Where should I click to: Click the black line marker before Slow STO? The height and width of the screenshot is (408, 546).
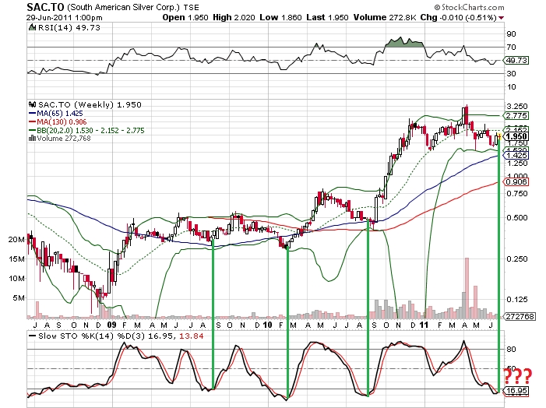tap(33, 336)
